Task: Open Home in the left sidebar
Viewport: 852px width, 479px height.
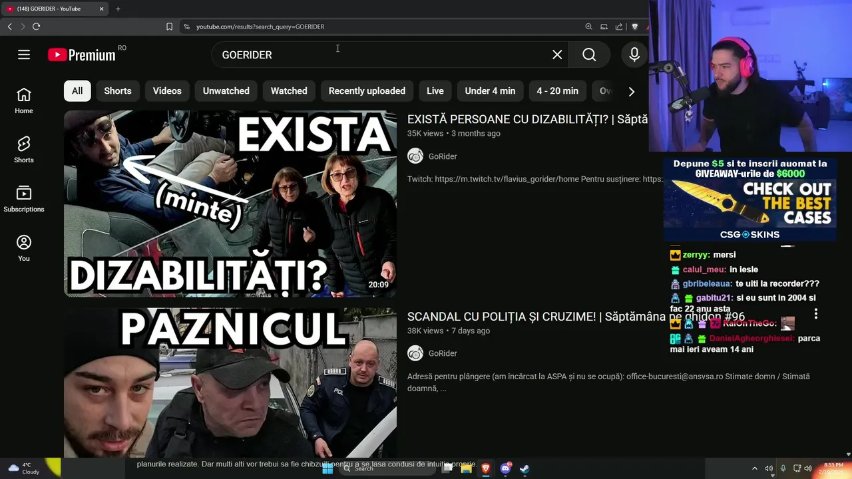Action: point(24,101)
